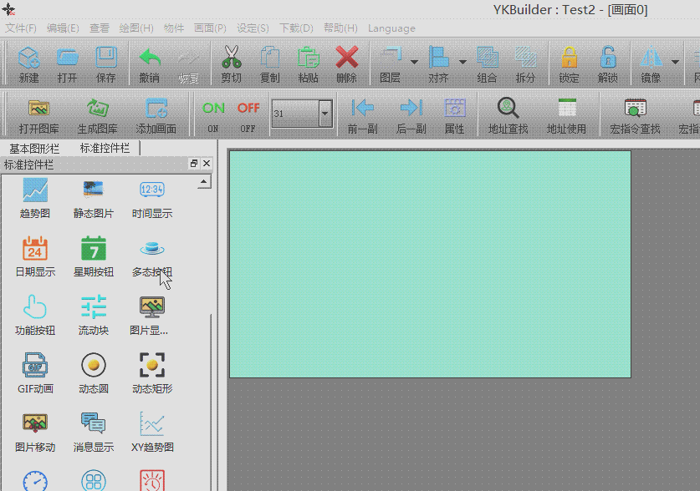Float the 标准控件栏 panel with undock button

(193, 164)
